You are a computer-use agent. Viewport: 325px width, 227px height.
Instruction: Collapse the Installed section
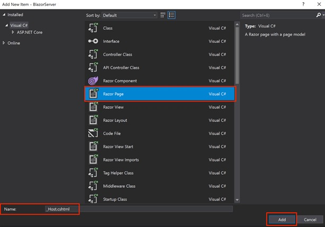4,15
